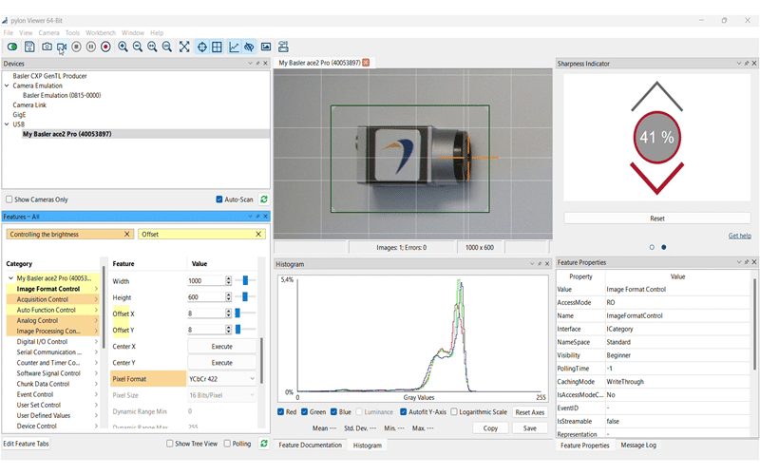Click the zoom to 100% magnifier icon
This screenshot has width=760, height=475.
[x=167, y=47]
